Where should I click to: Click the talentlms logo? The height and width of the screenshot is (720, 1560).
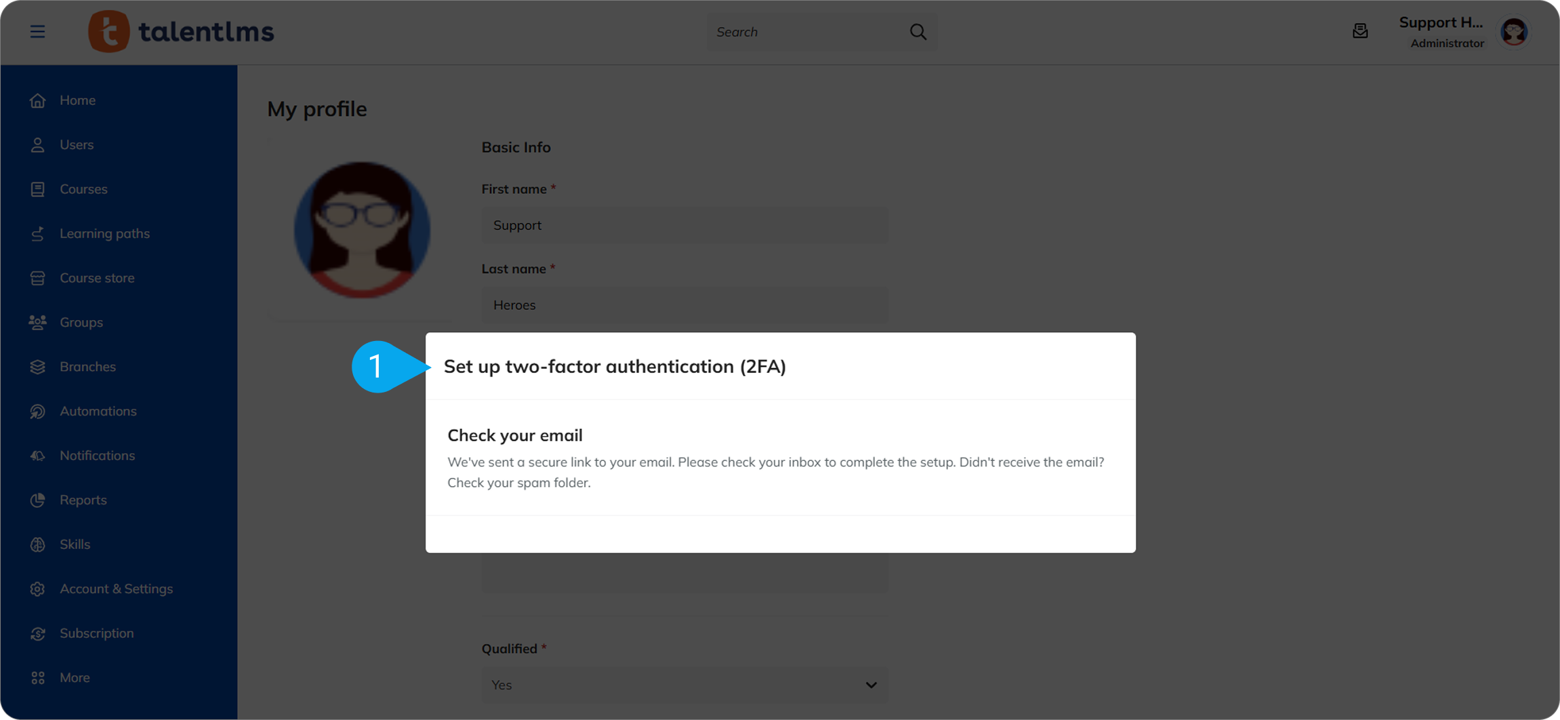click(x=181, y=31)
